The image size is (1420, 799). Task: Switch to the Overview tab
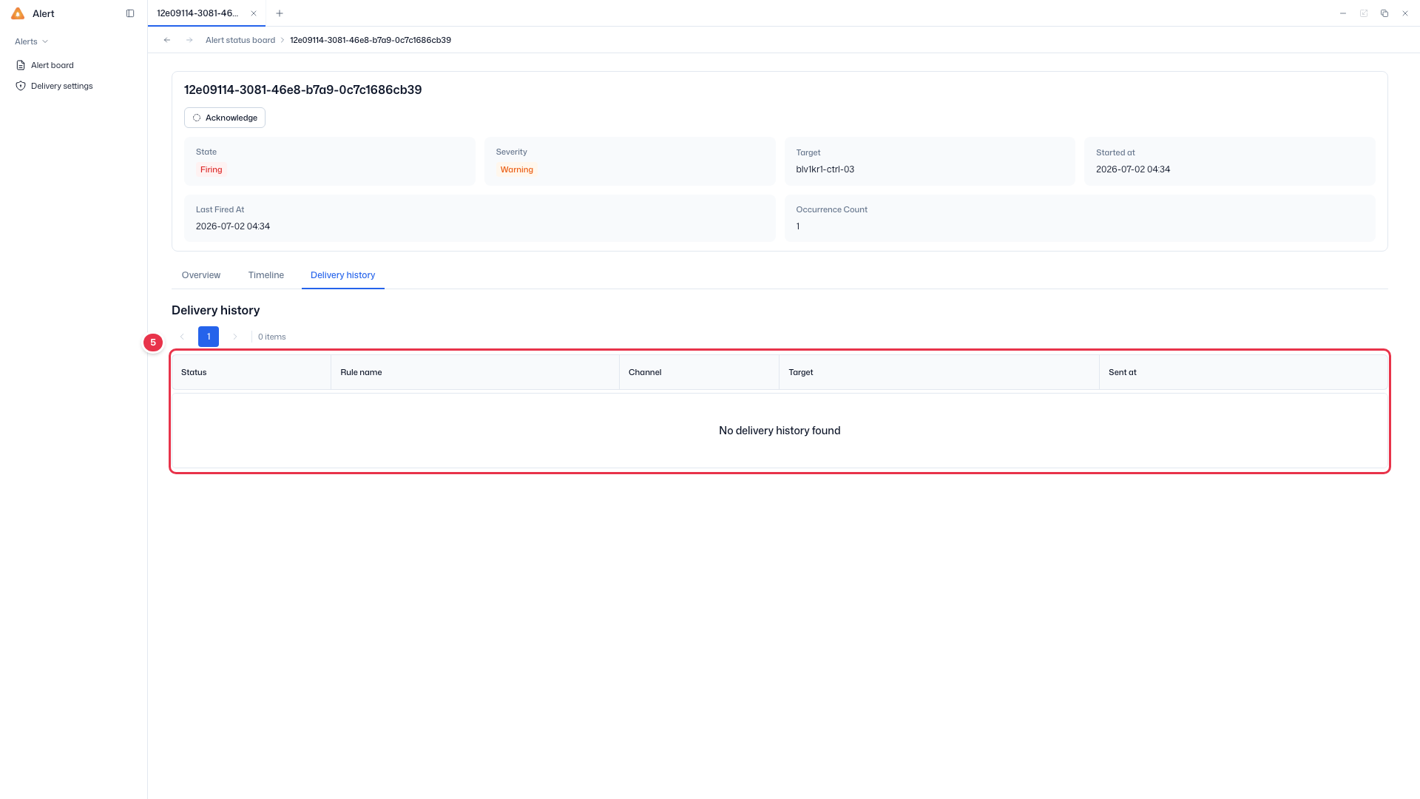tap(201, 275)
